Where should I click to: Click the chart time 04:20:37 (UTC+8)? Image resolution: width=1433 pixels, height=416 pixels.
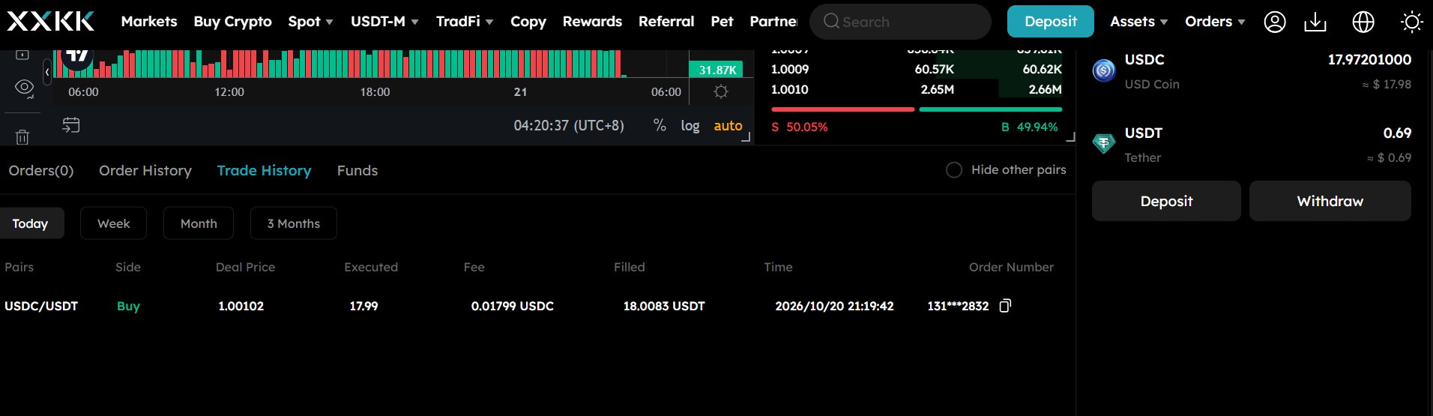point(569,125)
